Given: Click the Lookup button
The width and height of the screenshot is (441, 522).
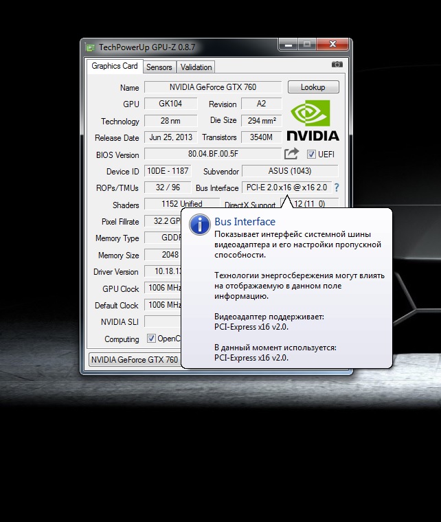Looking at the screenshot, I should 313,87.
